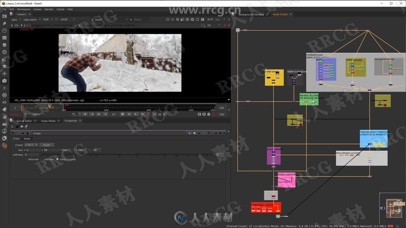Image resolution: width=406 pixels, height=228 pixels.
Task: Float the Crop2 properties panel
Action: [220, 133]
